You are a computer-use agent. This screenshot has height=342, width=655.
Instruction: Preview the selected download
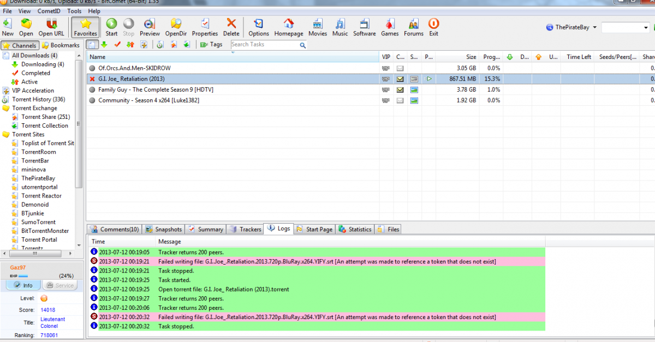pyautogui.click(x=150, y=27)
